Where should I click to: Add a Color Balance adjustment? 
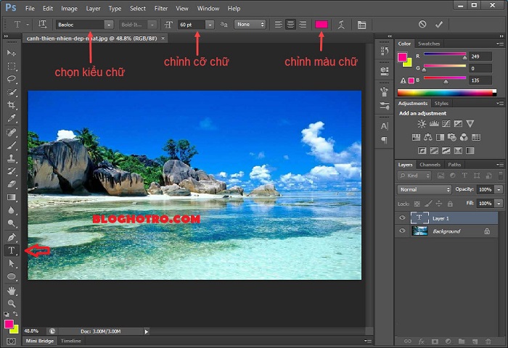click(x=428, y=137)
